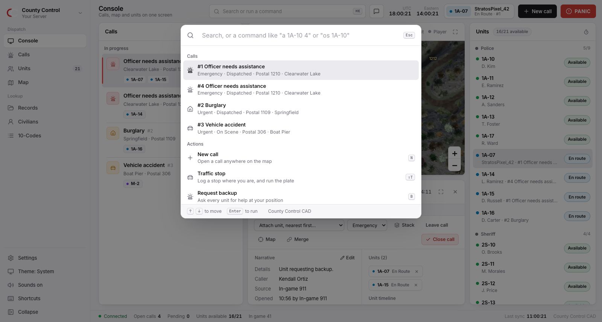Remove unit 1A-15 from the call
602x322 pixels.
click(x=416, y=285)
